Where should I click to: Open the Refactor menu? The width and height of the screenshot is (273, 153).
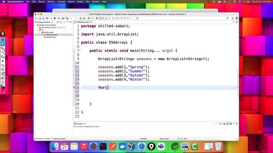point(51,2)
